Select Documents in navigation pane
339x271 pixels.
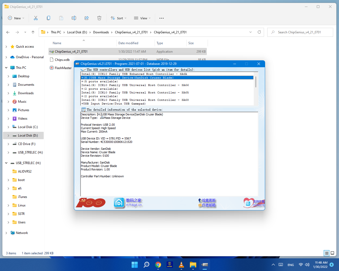tap(26, 85)
